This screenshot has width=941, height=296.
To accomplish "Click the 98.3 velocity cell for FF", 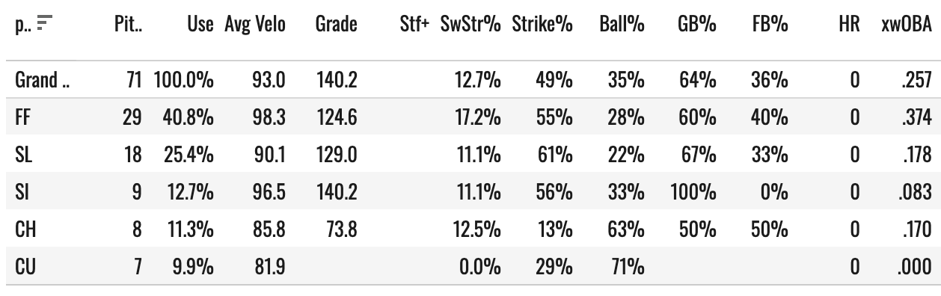I will point(269,116).
